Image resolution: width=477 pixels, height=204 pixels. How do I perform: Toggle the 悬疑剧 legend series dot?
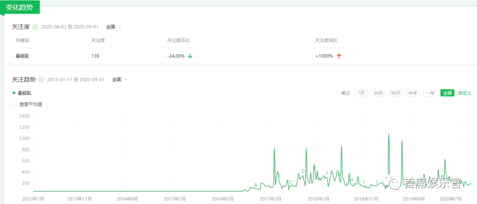coord(14,93)
